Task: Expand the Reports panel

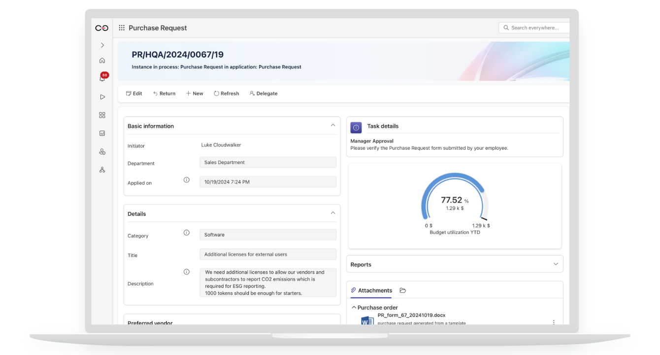Action: (556, 264)
